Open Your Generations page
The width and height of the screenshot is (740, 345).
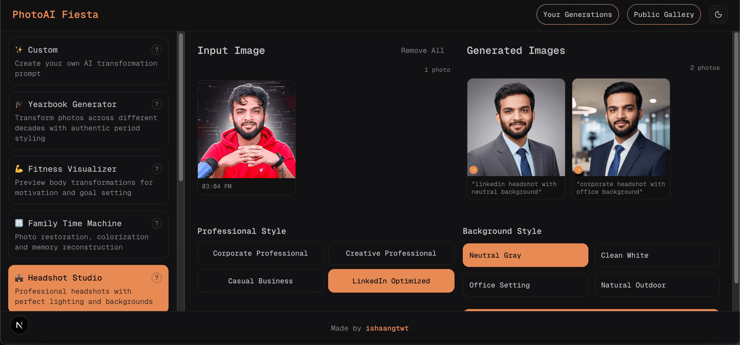click(577, 15)
